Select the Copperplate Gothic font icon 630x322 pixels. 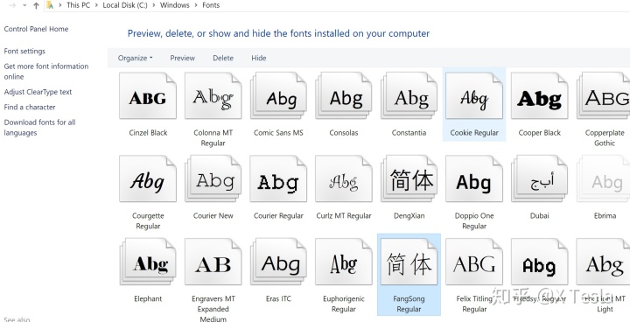(603, 95)
